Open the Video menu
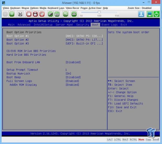162x144 pixels. [x=6, y=8]
